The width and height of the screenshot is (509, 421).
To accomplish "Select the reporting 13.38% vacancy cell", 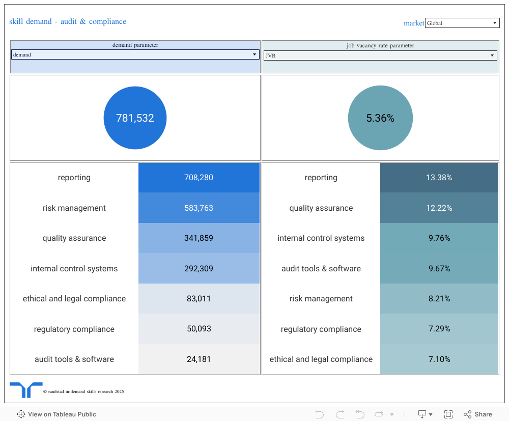I will pos(439,178).
